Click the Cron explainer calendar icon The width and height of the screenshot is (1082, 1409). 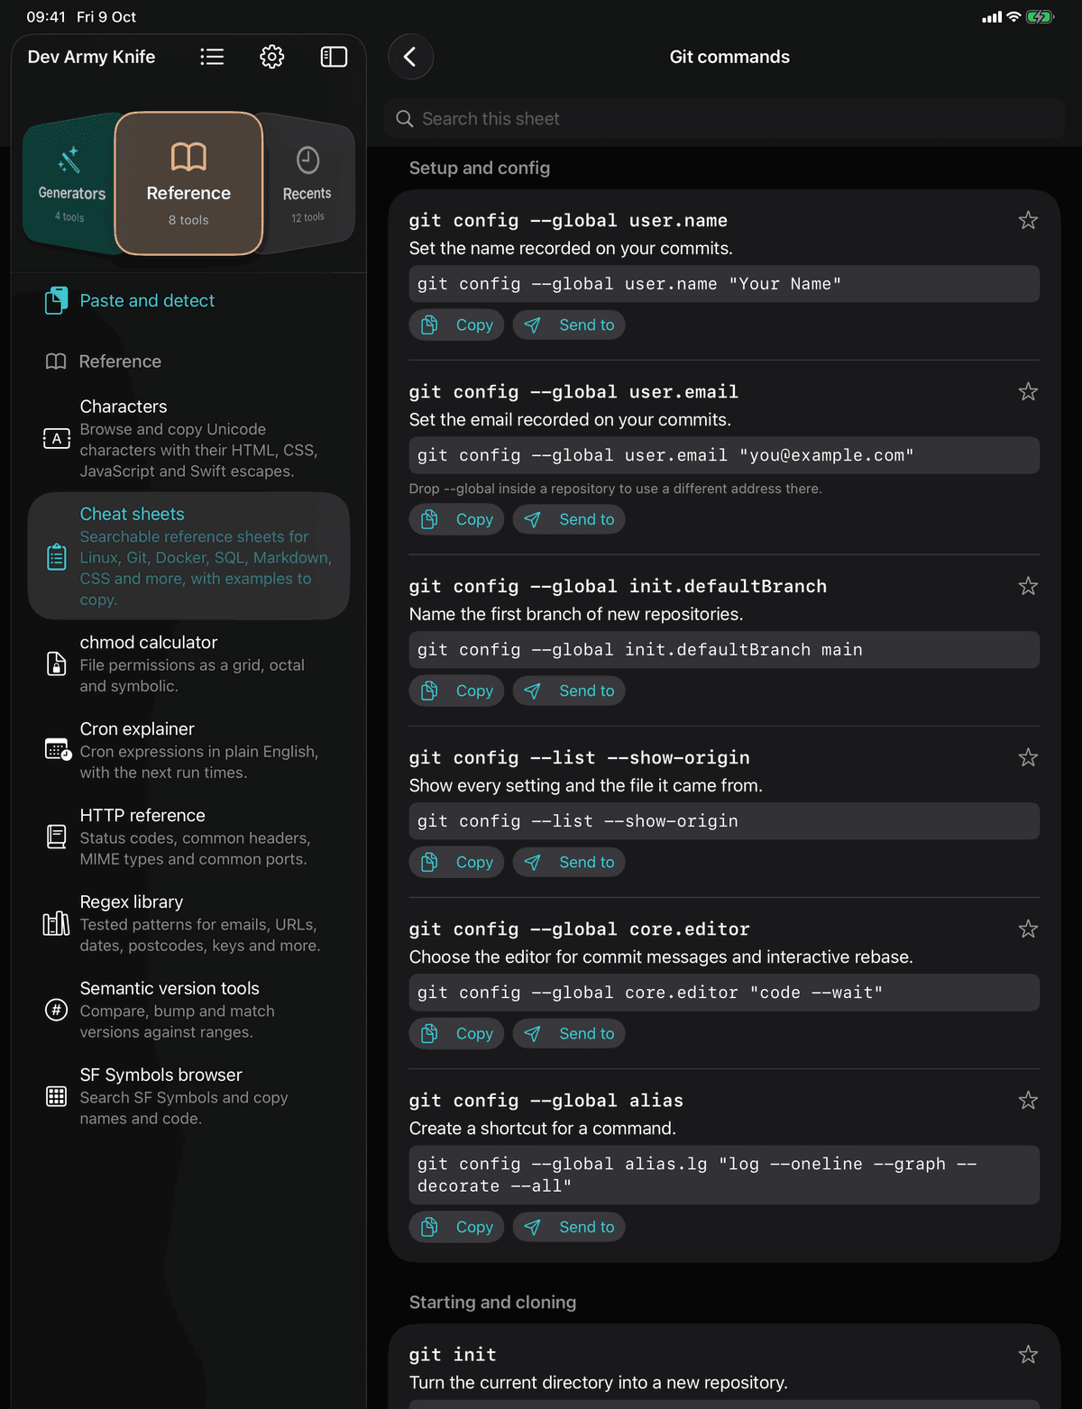coord(58,750)
